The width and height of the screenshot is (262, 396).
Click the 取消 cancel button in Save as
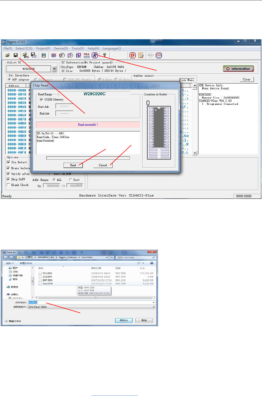tap(144, 320)
